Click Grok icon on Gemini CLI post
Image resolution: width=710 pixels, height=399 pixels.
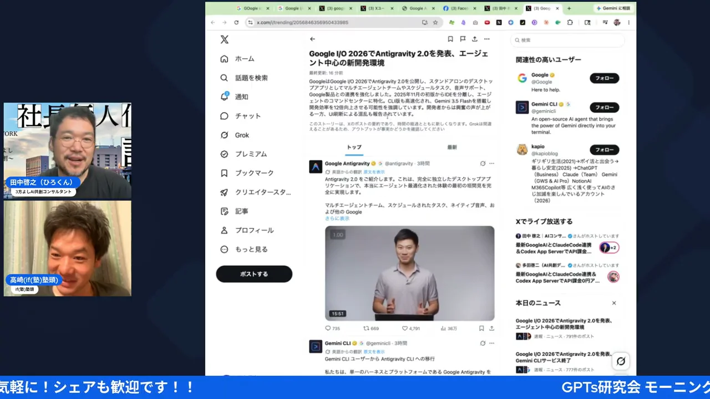483,343
